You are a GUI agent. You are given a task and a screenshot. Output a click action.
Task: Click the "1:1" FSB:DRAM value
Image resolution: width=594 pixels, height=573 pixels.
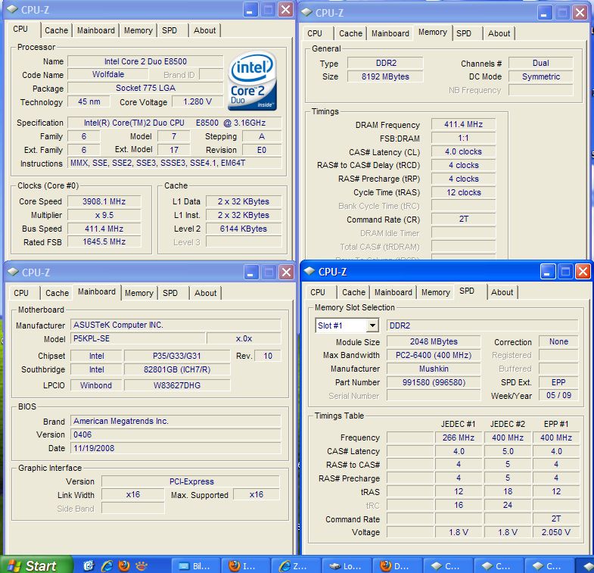pos(463,138)
